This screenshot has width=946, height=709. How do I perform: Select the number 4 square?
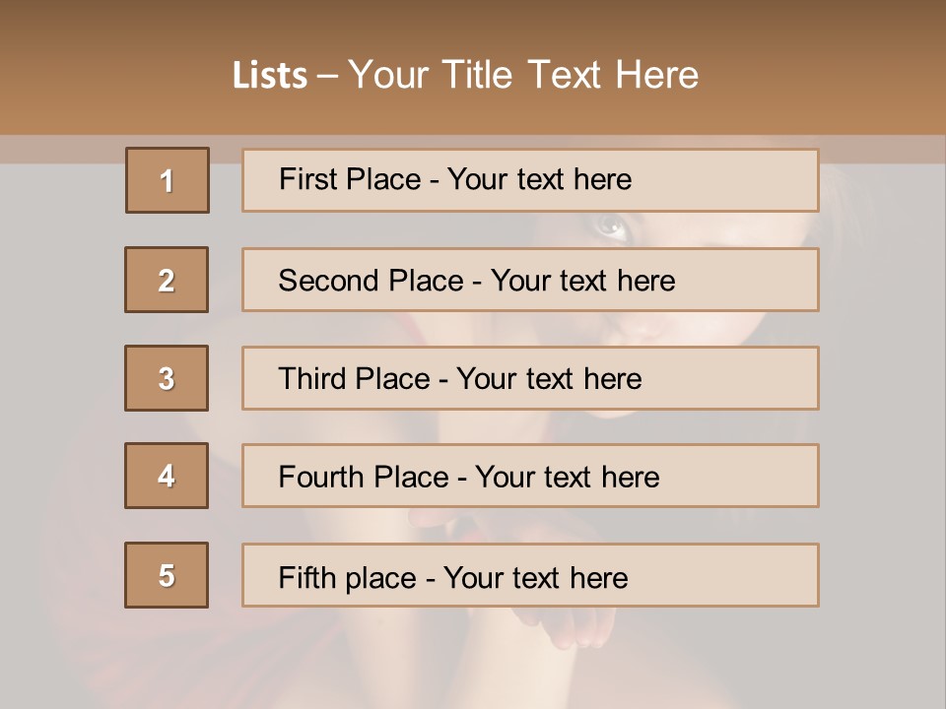(x=167, y=476)
